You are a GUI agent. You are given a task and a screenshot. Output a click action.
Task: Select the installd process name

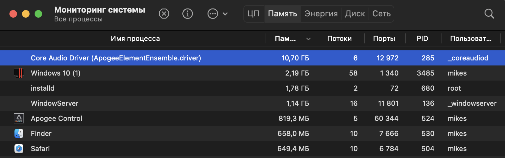pos(42,88)
